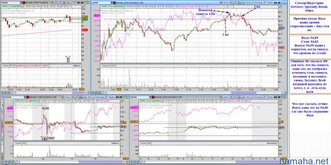Click the SimpleMovingAvg (VOLUME, 65, 0) label
Screen dimensions: 331x165
[29, 66]
